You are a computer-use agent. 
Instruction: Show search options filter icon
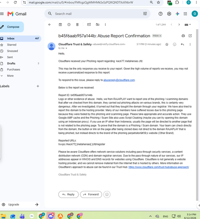(x=145, y=14)
